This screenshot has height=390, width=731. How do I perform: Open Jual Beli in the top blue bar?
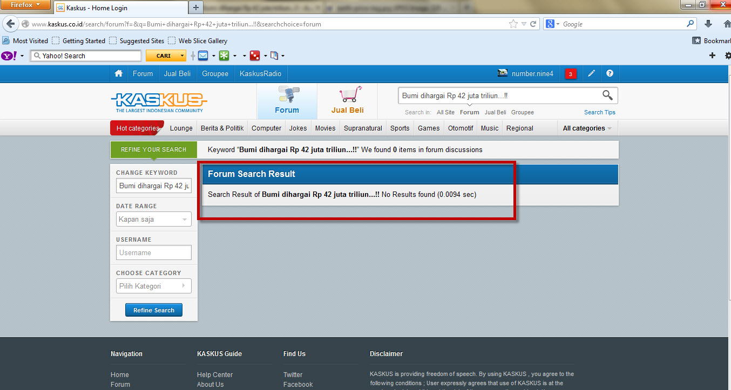(x=178, y=73)
